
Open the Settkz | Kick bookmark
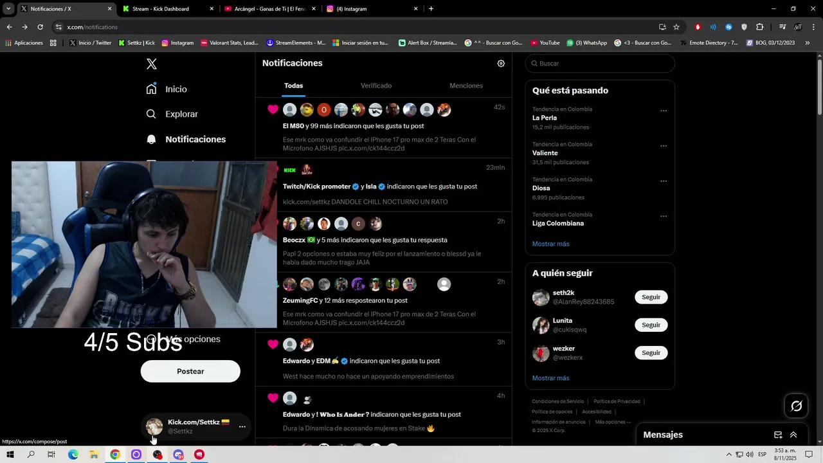point(136,43)
